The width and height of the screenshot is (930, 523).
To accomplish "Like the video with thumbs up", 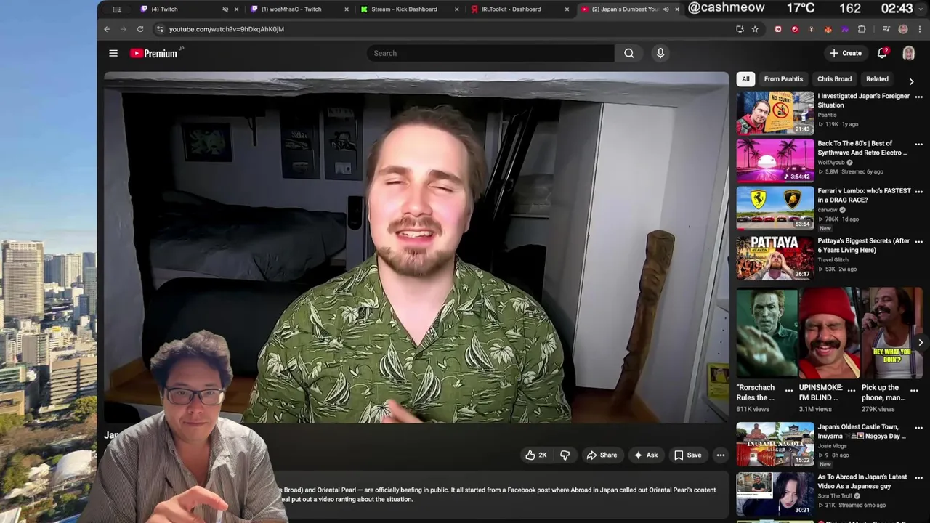I will (535, 455).
